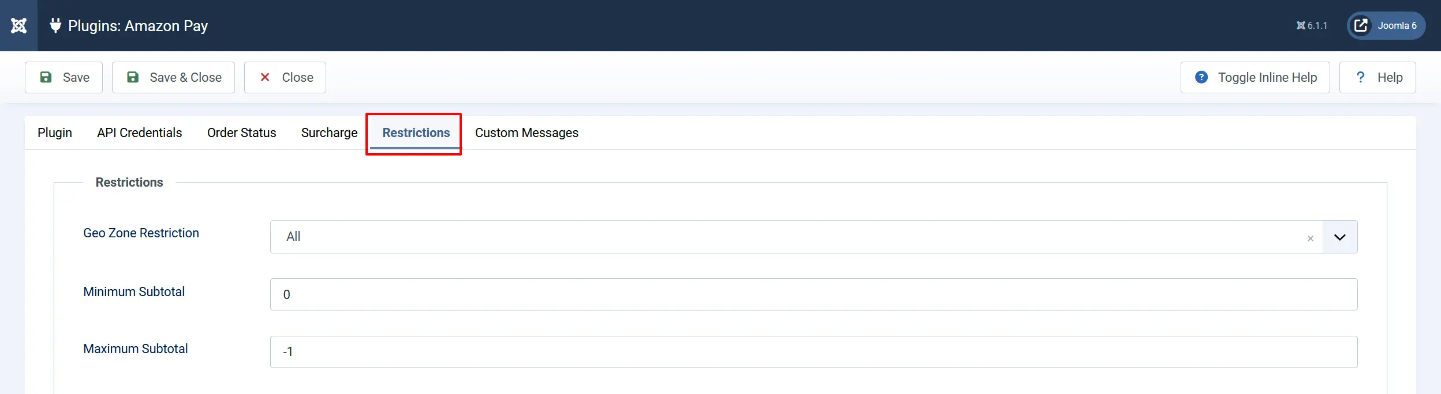The image size is (1441, 394).
Task: Open the Joomla 6 site link
Action: tap(1386, 25)
